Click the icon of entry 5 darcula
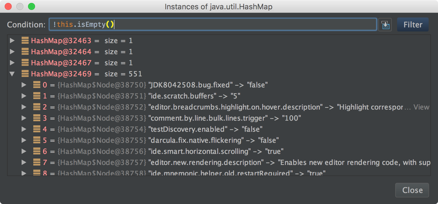This screenshot has height=204, width=438. [x=36, y=140]
